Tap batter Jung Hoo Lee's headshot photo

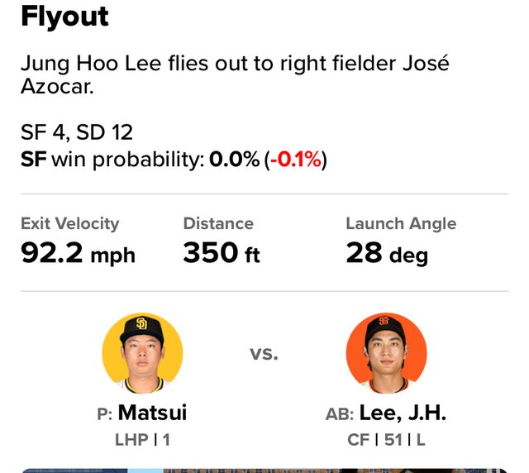coord(386,353)
